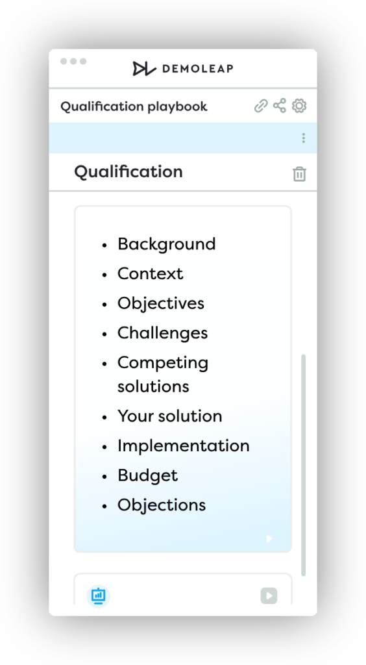Click the Challenges bullet item
This screenshot has height=665, width=366.
(163, 333)
